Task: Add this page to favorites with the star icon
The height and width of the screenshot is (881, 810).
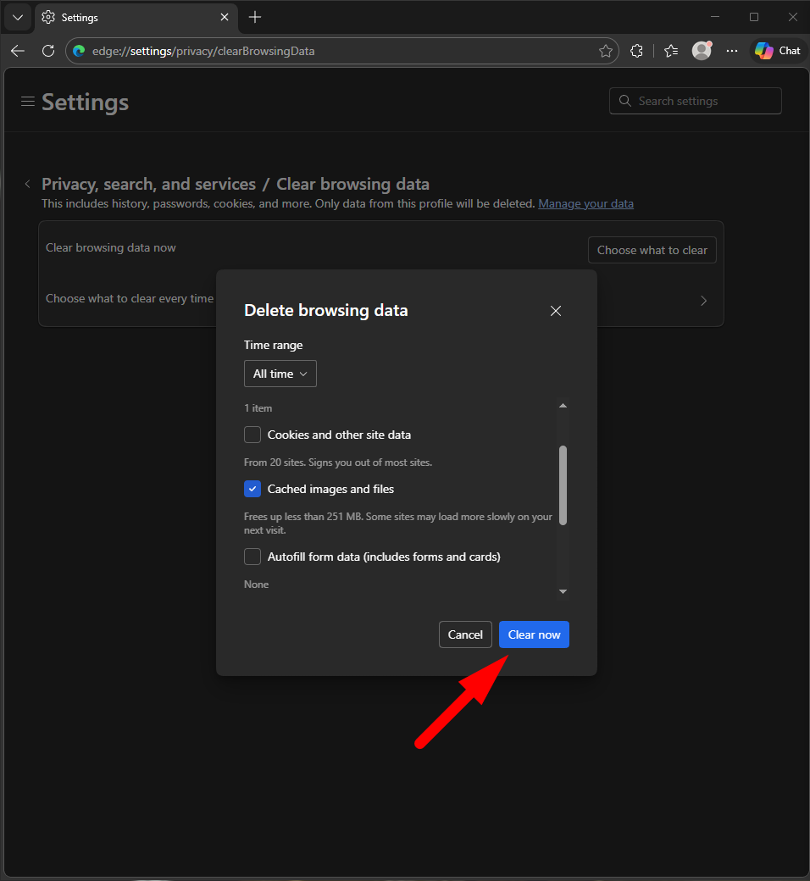Action: click(606, 51)
